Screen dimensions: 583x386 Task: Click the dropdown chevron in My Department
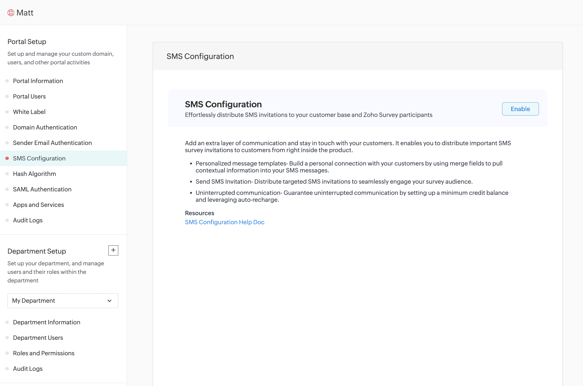tap(109, 301)
